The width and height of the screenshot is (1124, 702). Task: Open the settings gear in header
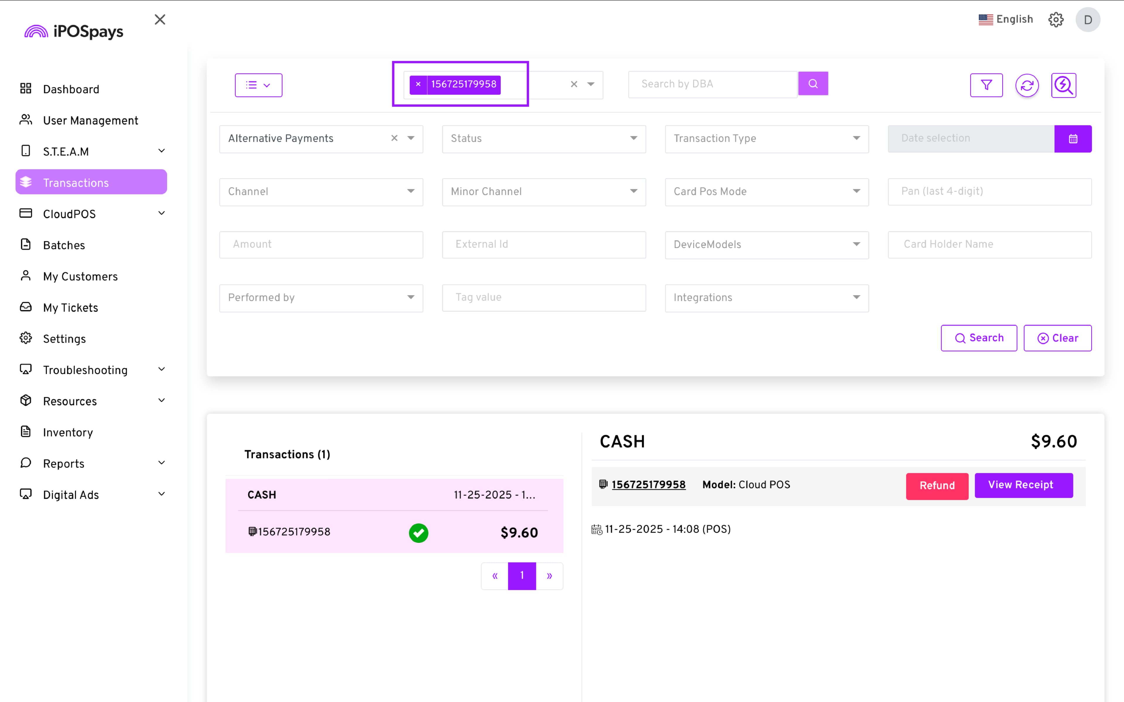pos(1055,20)
